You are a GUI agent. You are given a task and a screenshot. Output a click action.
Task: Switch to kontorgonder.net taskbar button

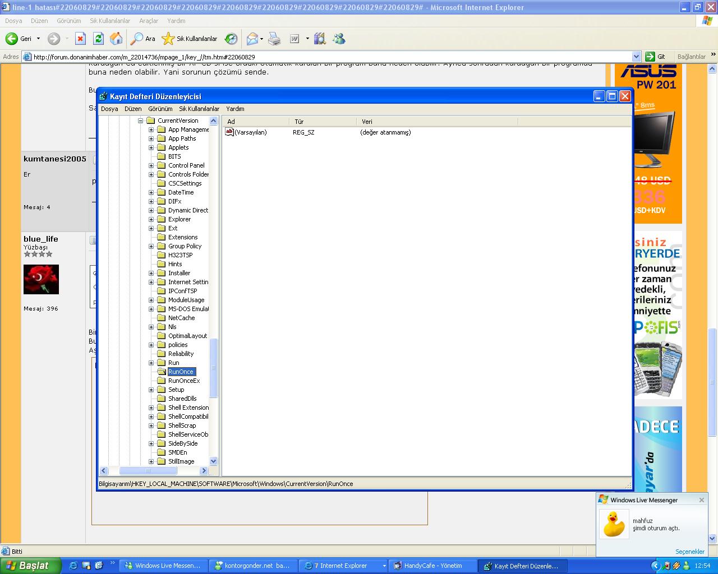253,566
